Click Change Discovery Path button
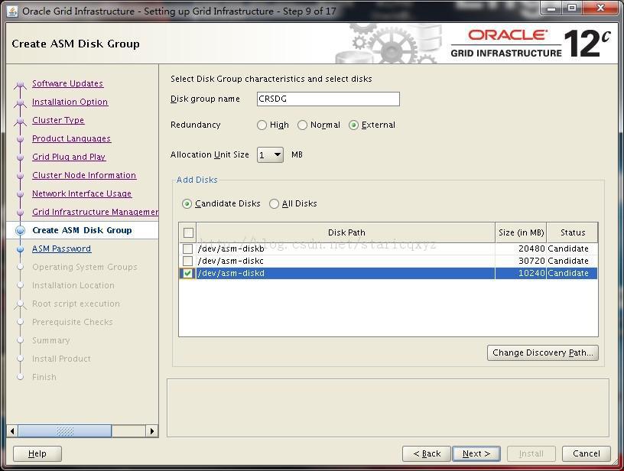The width and height of the screenshot is (624, 471). (543, 352)
